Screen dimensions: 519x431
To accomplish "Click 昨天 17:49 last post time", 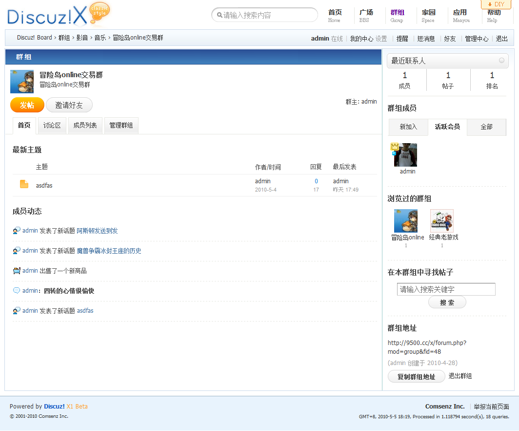I will 345,190.
